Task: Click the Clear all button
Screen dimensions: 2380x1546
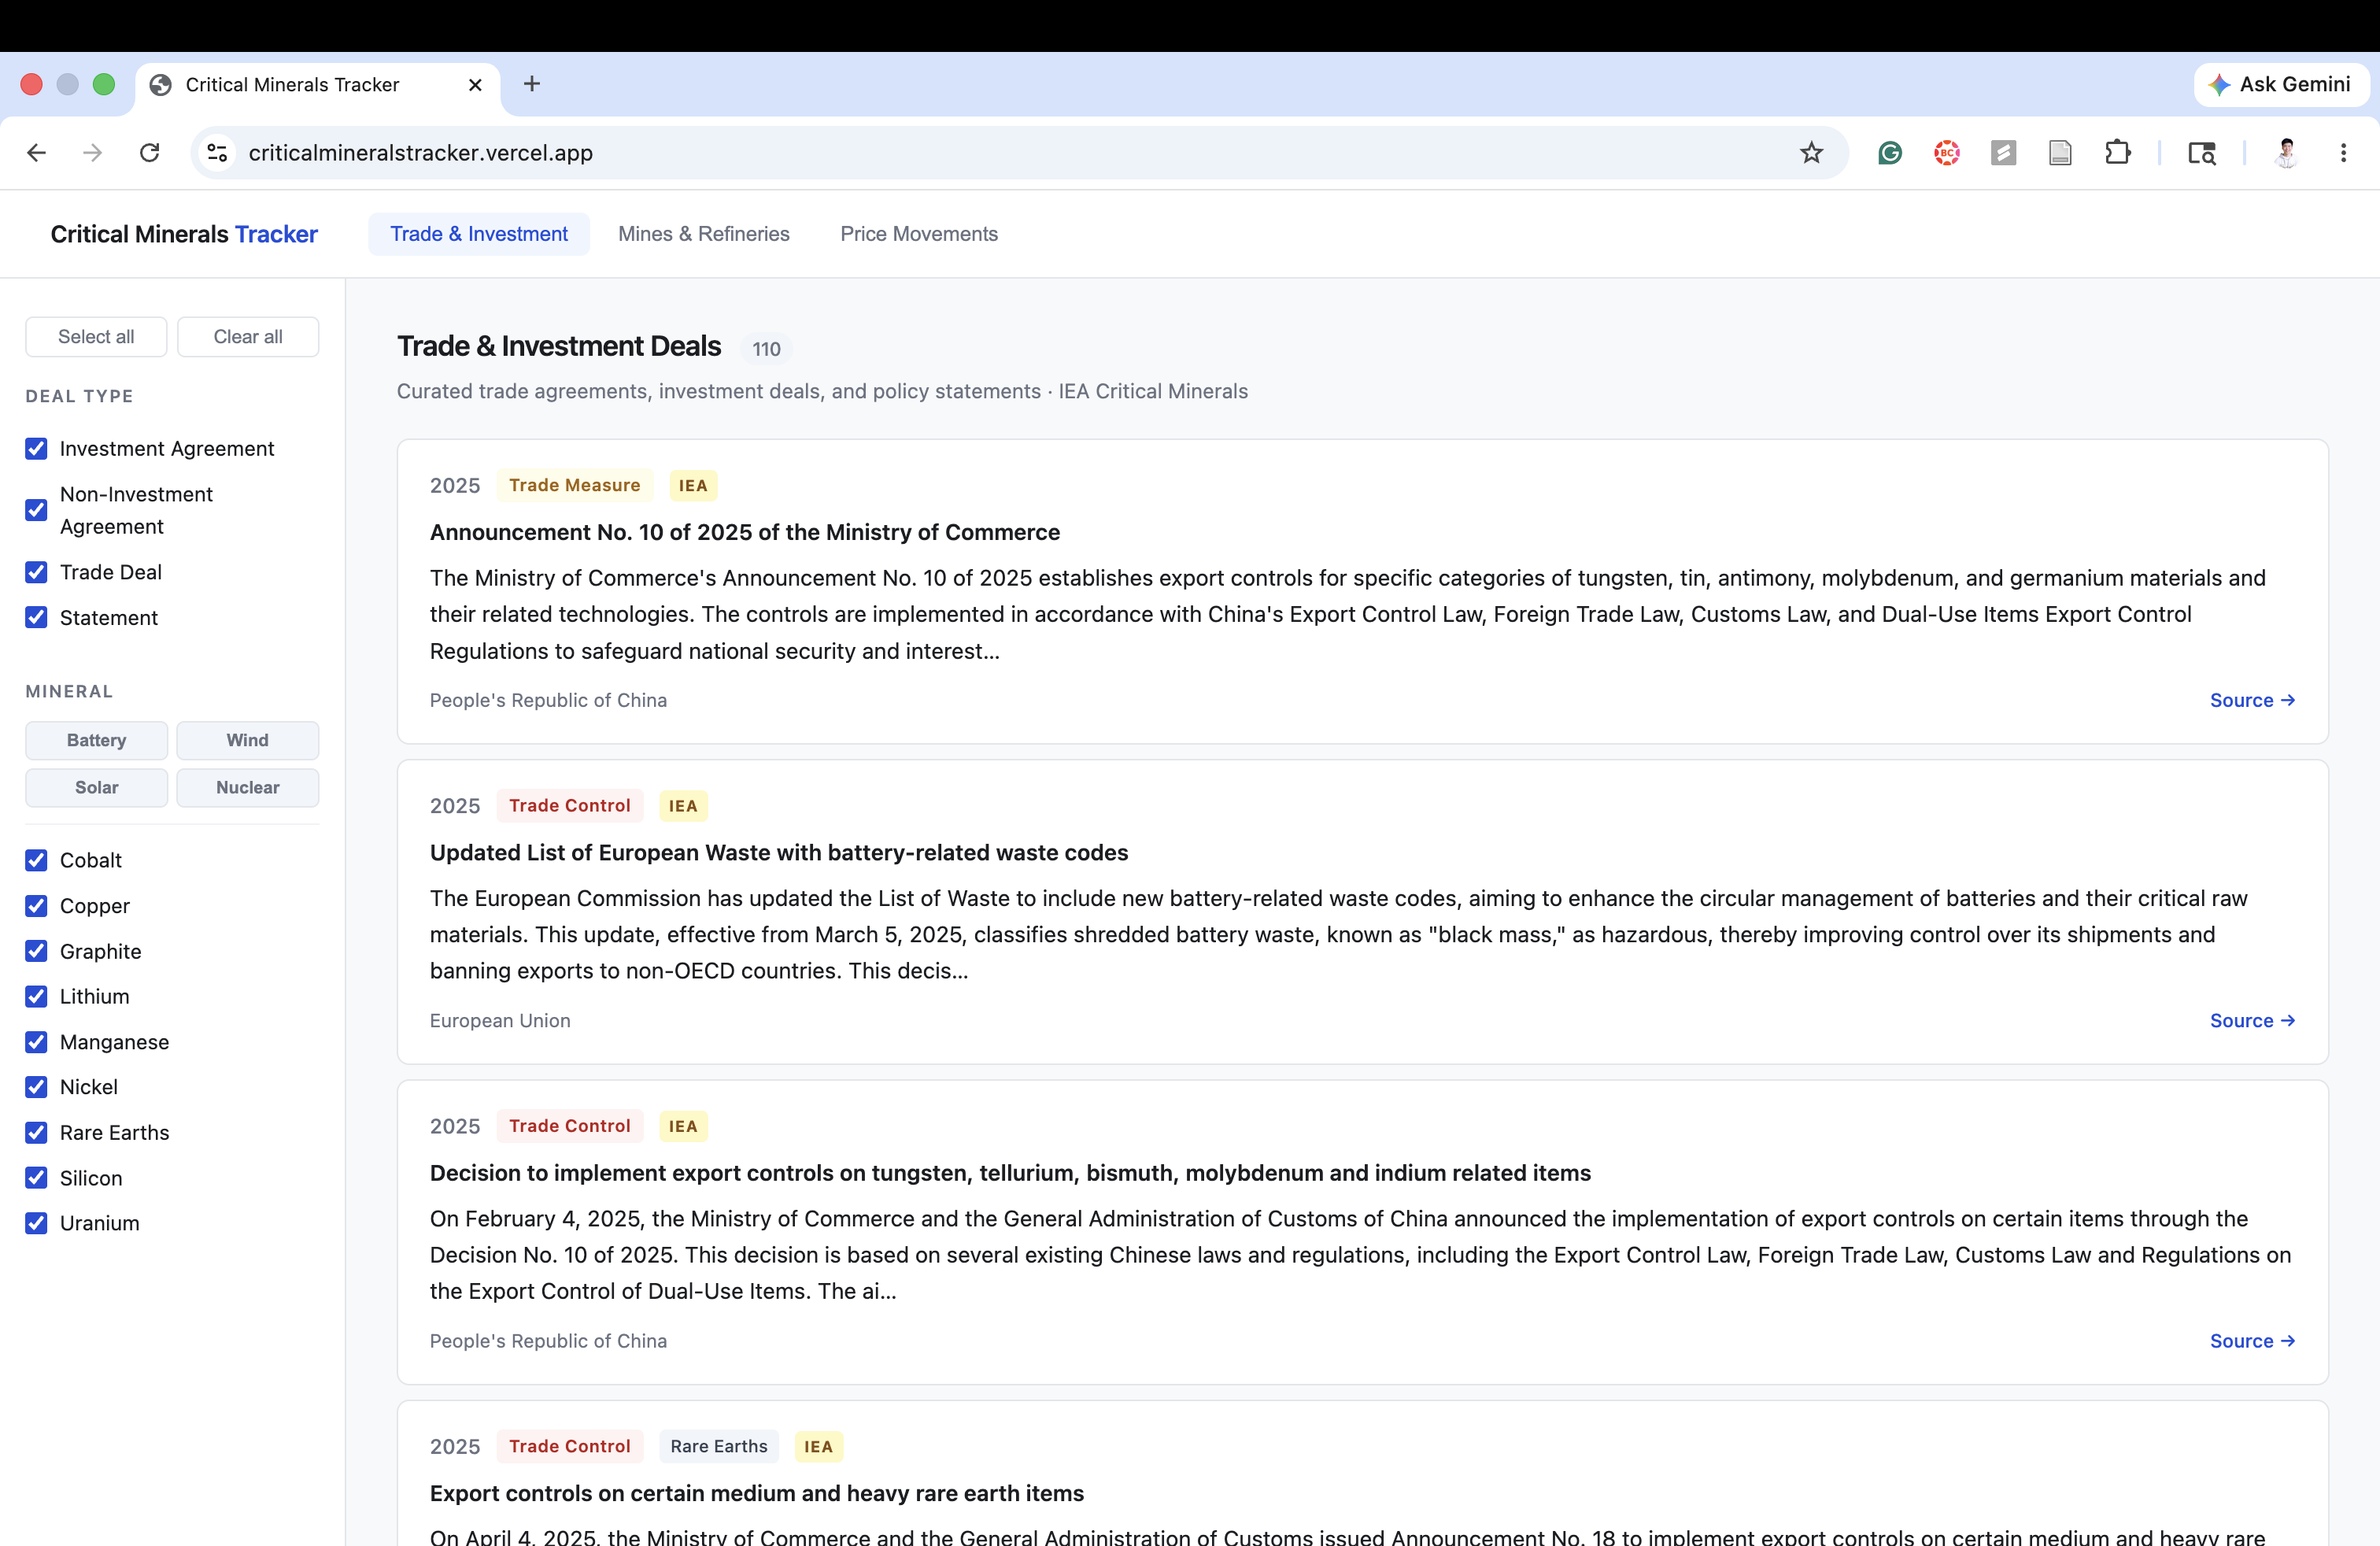Action: pyautogui.click(x=248, y=337)
